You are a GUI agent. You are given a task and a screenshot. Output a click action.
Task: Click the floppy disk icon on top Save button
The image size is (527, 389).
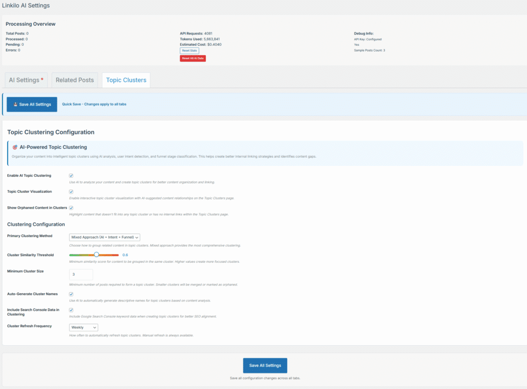pos(15,105)
